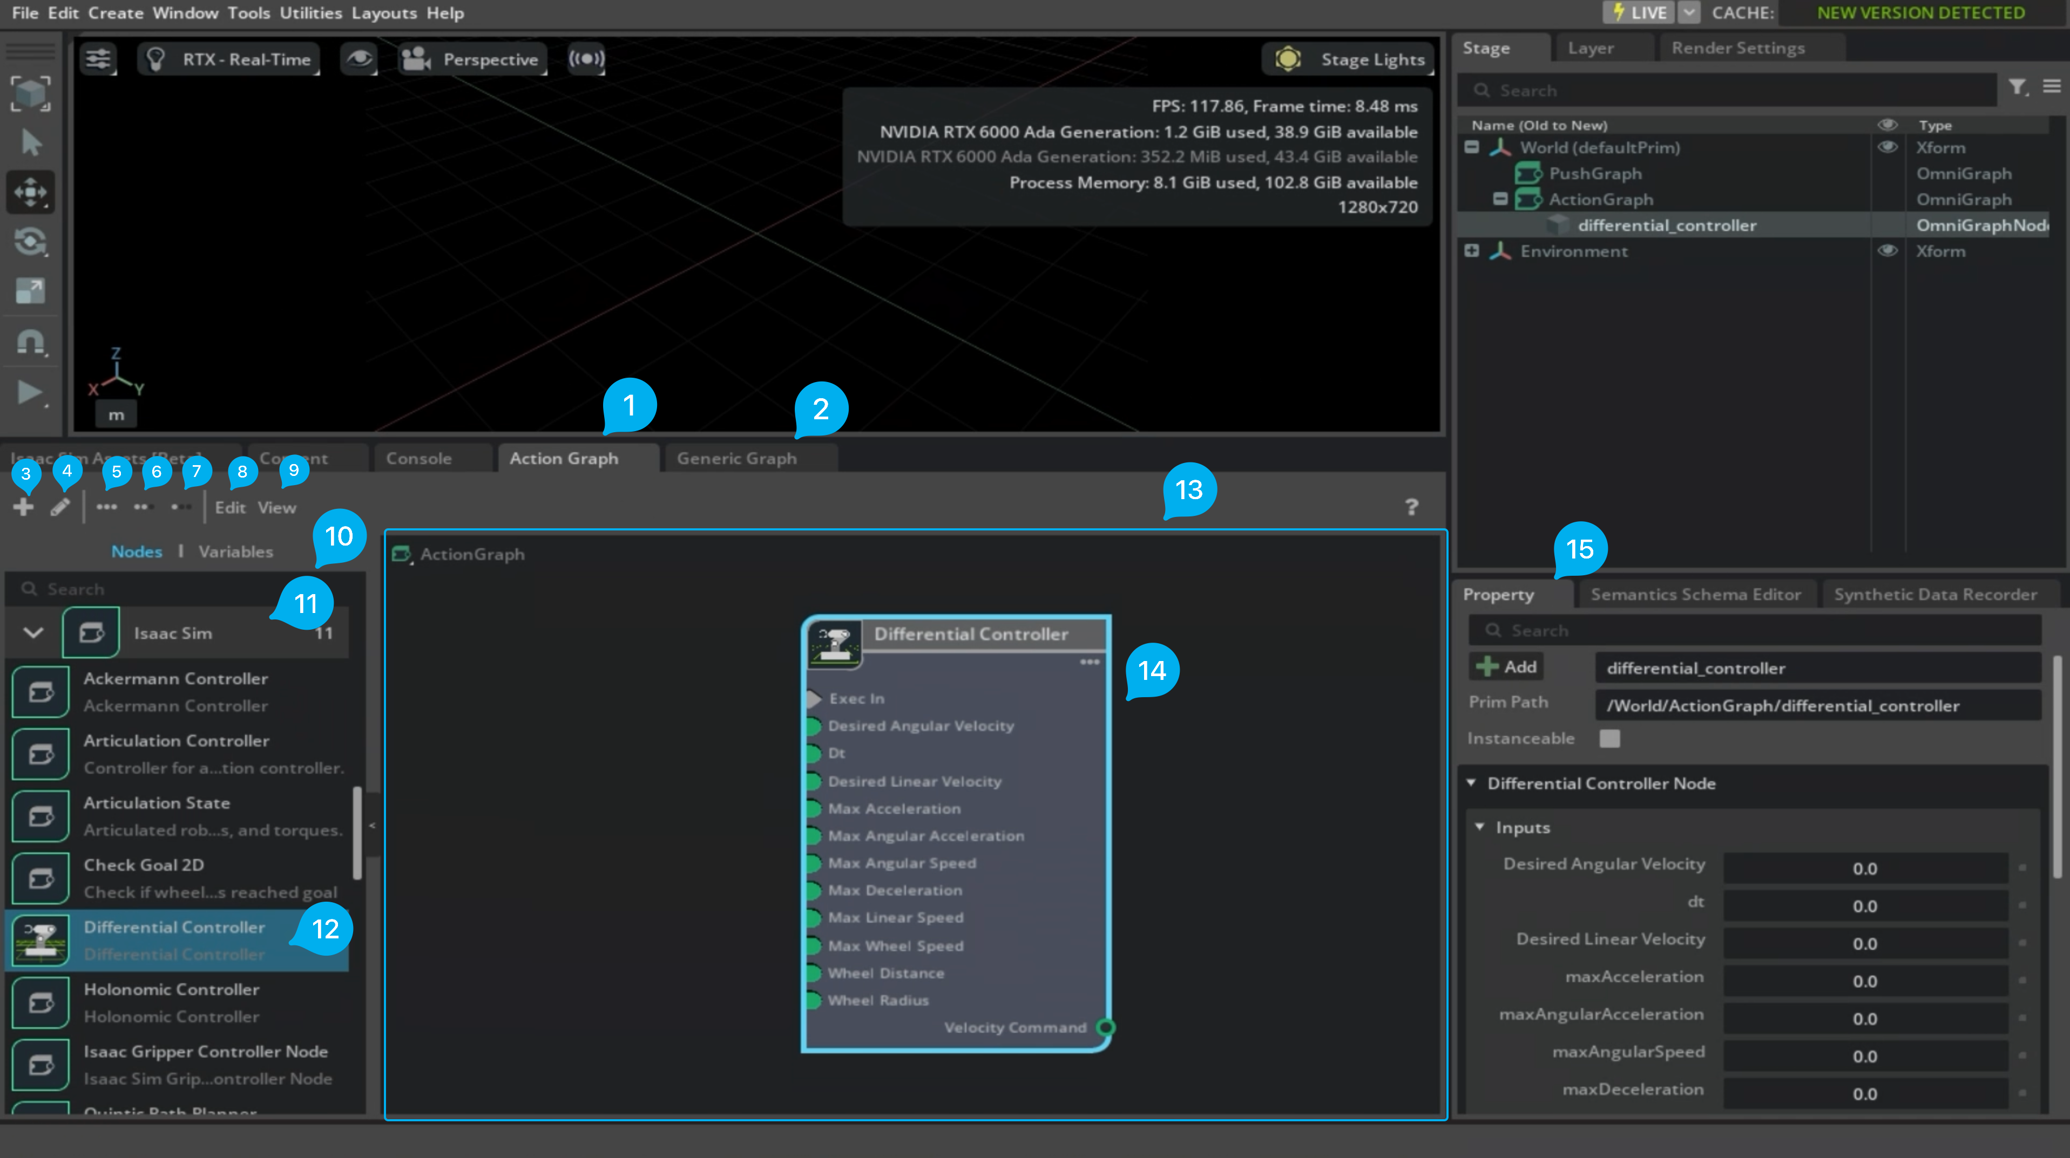Click graph toolbar icon with one bright dot
The width and height of the screenshot is (2070, 1158).
181,507
